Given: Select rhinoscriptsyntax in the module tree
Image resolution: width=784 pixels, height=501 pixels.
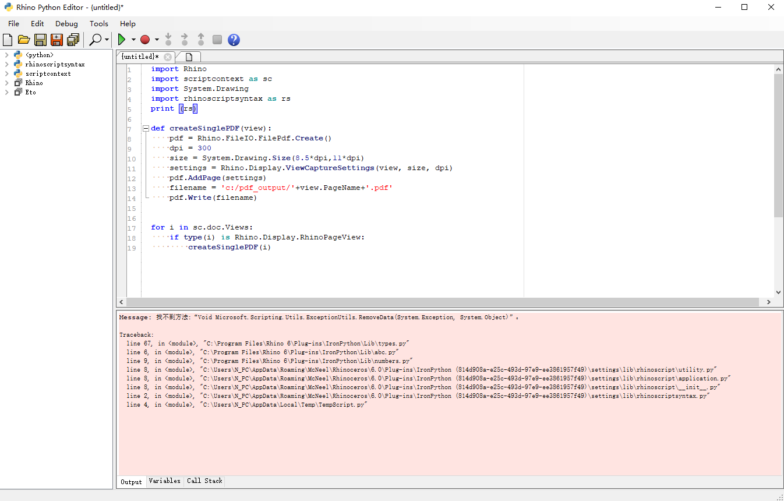Looking at the screenshot, I should coord(55,64).
